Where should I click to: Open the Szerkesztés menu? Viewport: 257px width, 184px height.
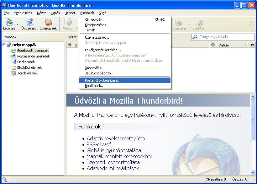coord(23,13)
